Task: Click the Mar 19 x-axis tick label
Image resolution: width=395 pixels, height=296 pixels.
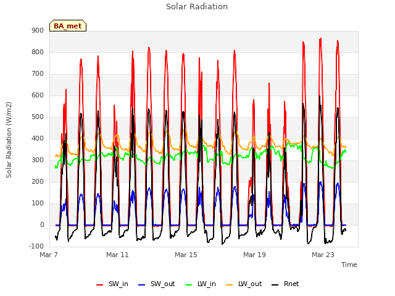Action: point(254,255)
